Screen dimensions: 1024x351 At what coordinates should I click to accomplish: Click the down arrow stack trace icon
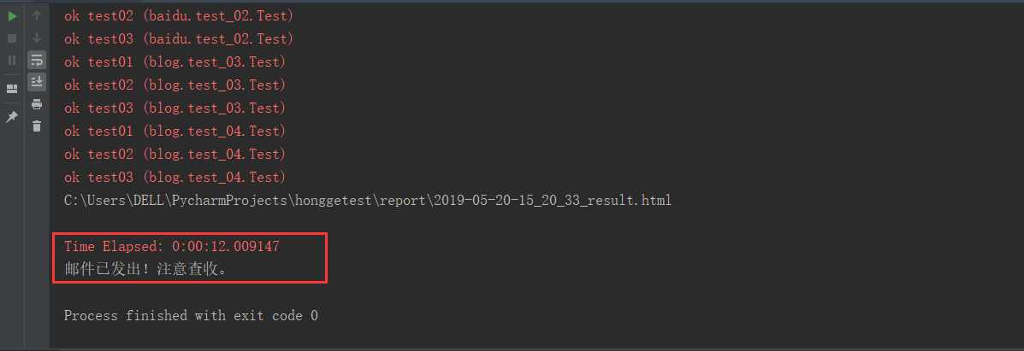tap(37, 38)
